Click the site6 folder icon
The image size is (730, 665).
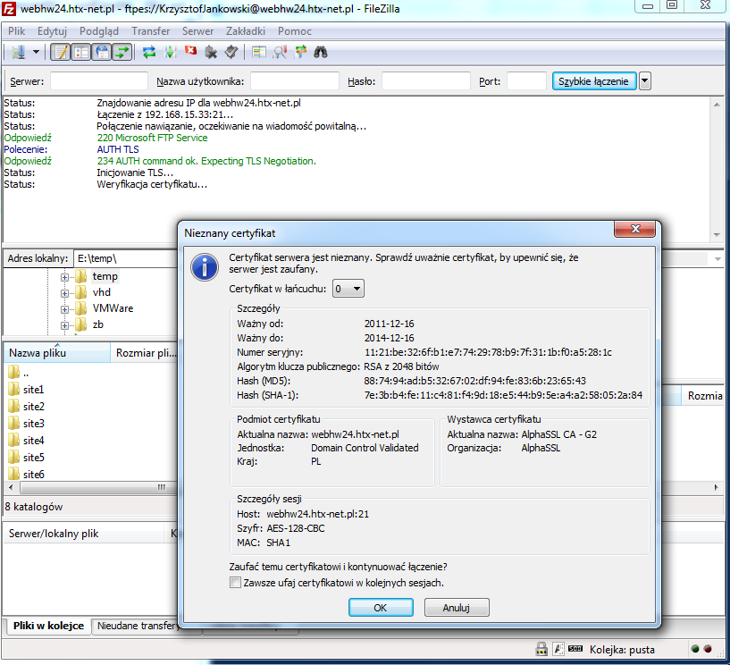tap(14, 474)
